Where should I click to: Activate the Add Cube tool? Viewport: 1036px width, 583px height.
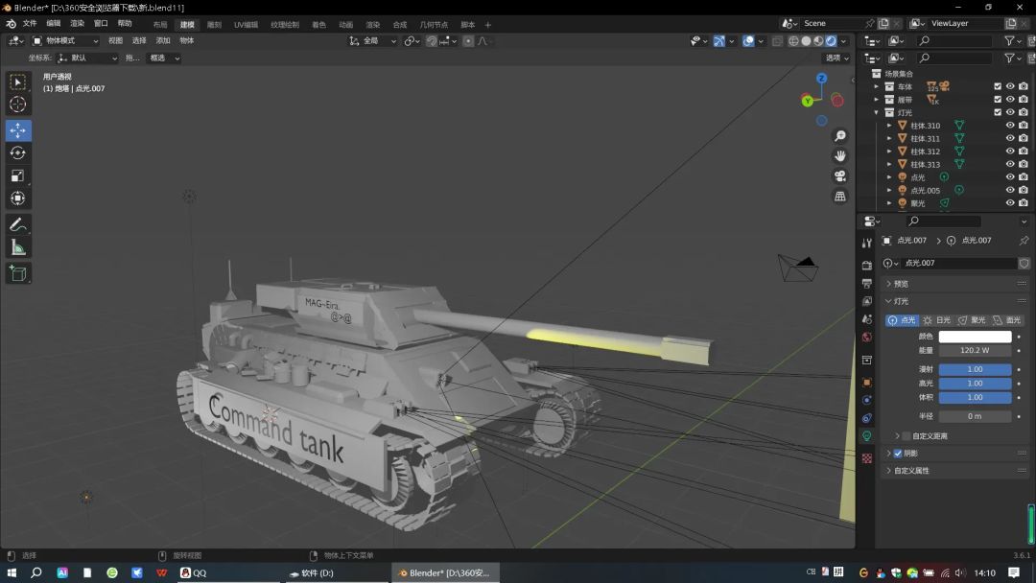click(x=18, y=273)
